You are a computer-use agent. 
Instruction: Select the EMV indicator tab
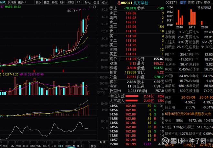click(12, 146)
